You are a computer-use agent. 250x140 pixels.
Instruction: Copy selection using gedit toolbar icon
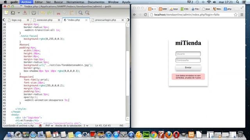click(65, 13)
